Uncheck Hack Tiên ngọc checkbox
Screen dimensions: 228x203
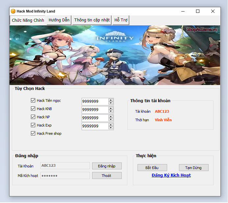click(33, 101)
